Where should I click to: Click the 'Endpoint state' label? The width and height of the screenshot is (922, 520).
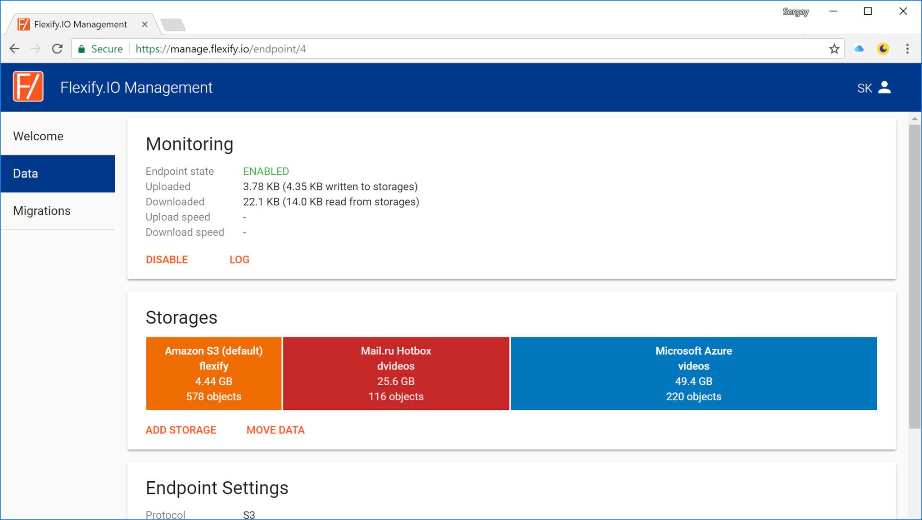(180, 171)
